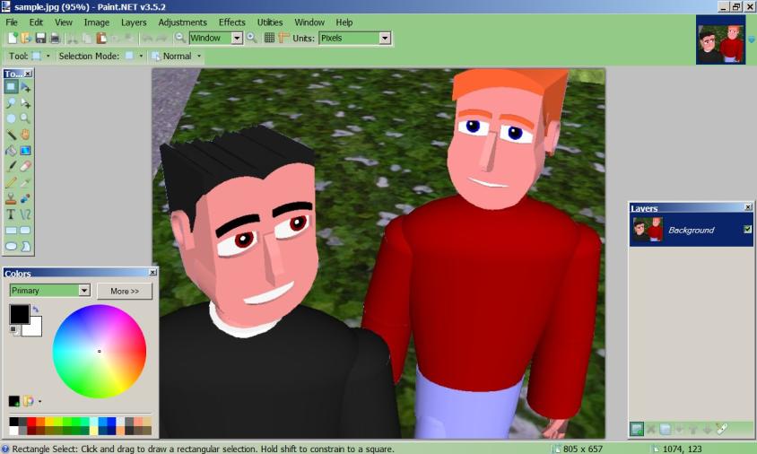Activate the Paint Bucket tool
This screenshot has width=757, height=454.
[11, 150]
